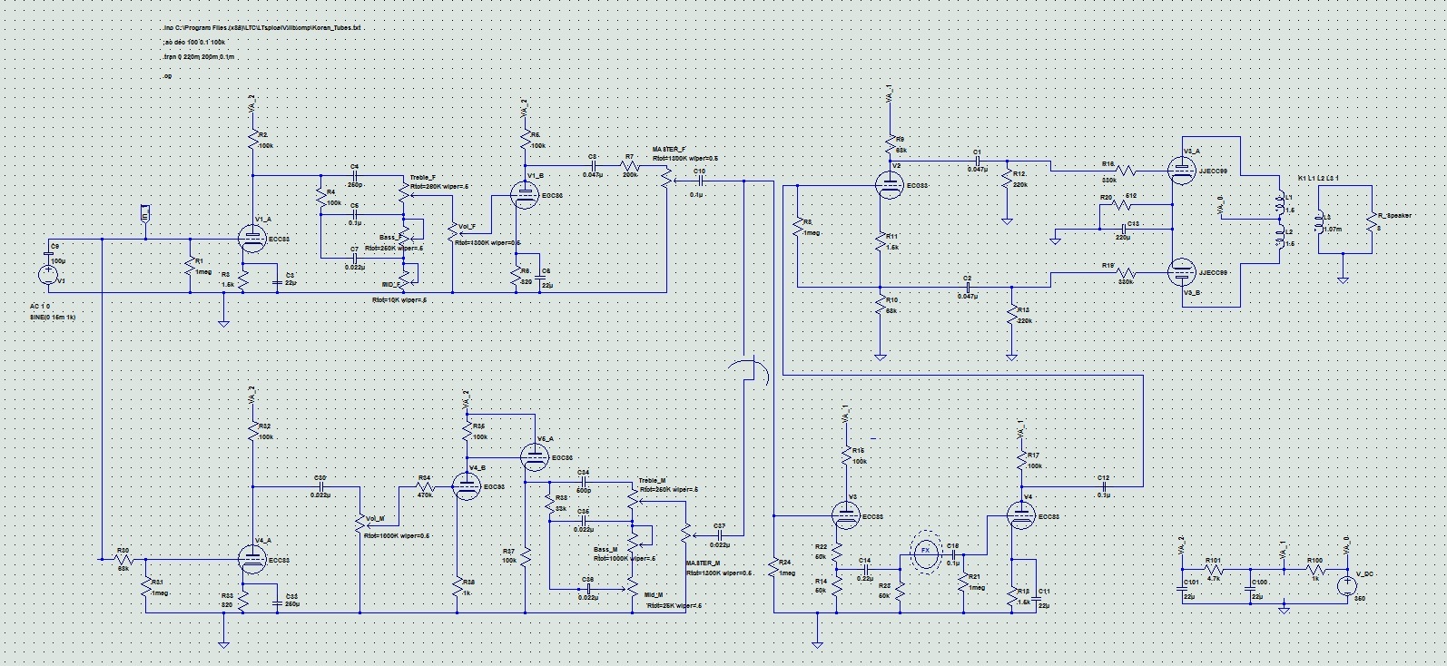Select the Treble_F potentiometer symbol
Image resolution: width=1447 pixels, height=666 pixels.
pos(404,192)
